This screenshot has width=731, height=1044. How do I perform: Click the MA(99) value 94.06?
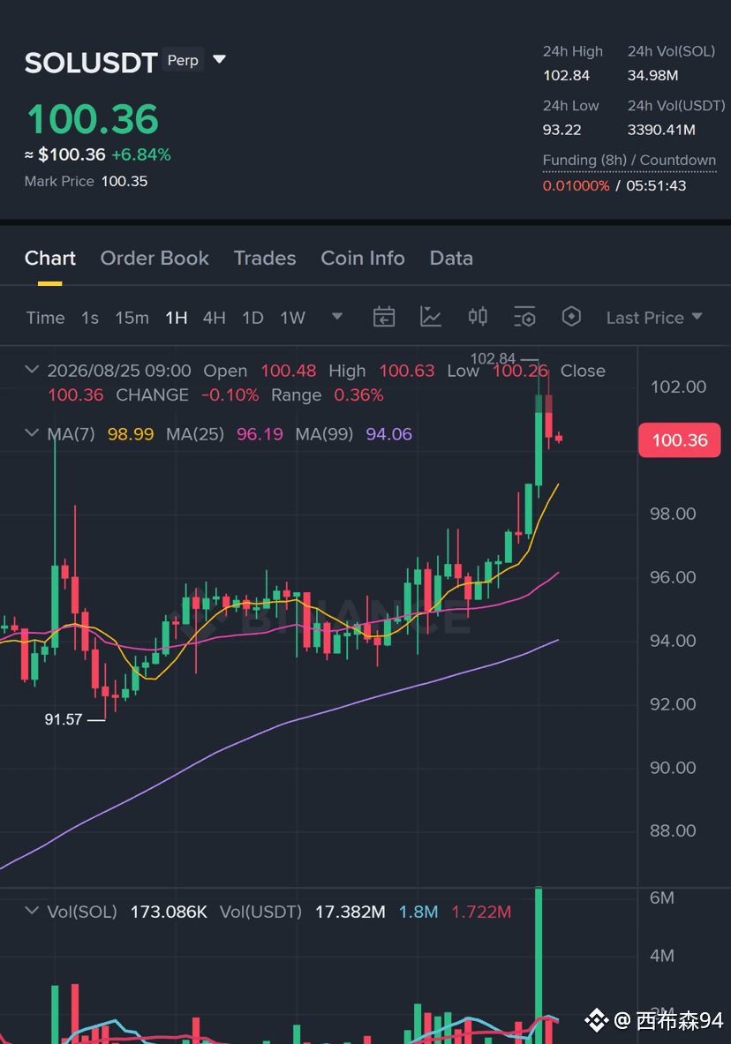pos(389,434)
